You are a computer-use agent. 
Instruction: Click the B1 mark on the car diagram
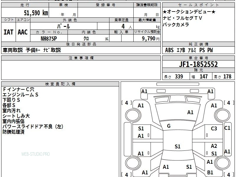(210, 172)
